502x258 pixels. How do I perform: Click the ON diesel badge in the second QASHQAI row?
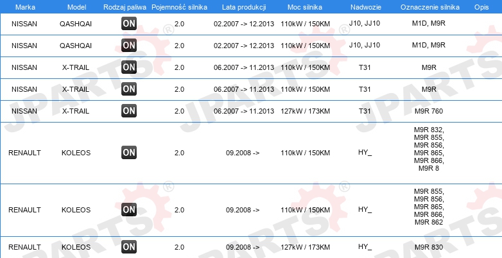click(x=129, y=46)
